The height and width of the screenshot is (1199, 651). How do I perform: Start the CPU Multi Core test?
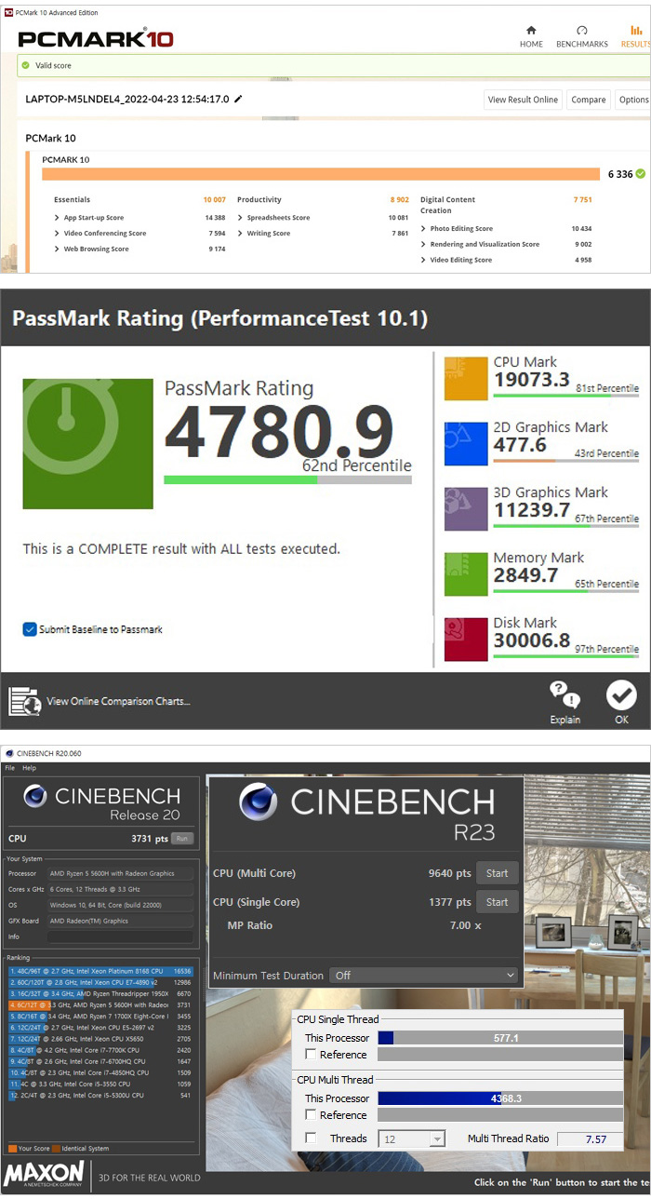[x=497, y=873]
